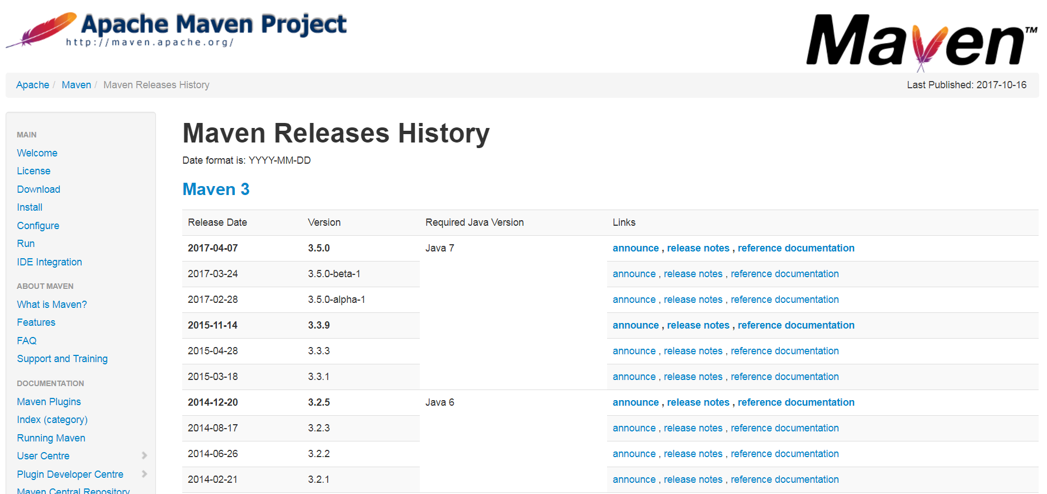Open the What is Maven? link
The width and height of the screenshot is (1047, 494).
click(x=52, y=305)
